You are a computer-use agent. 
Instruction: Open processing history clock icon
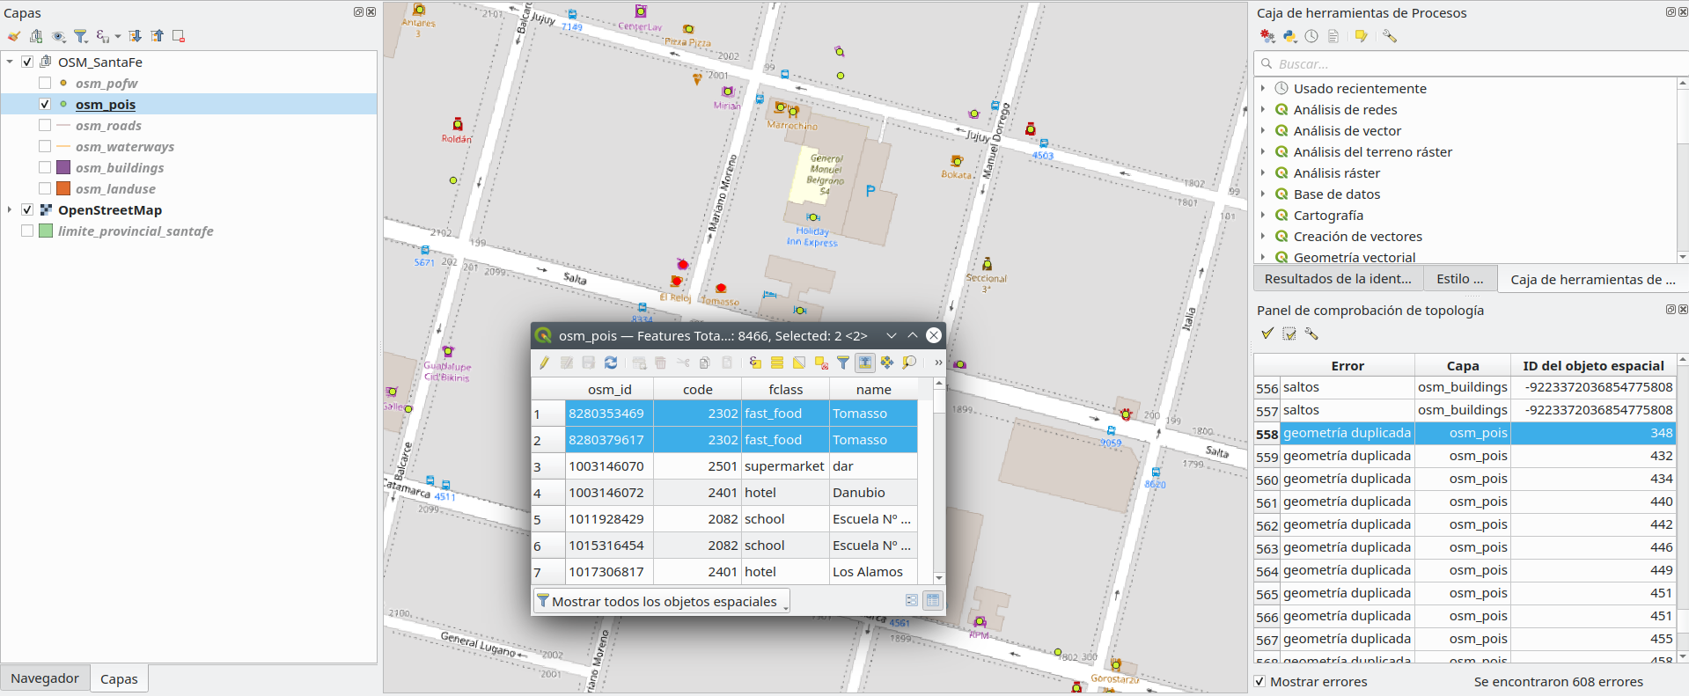pyautogui.click(x=1311, y=36)
